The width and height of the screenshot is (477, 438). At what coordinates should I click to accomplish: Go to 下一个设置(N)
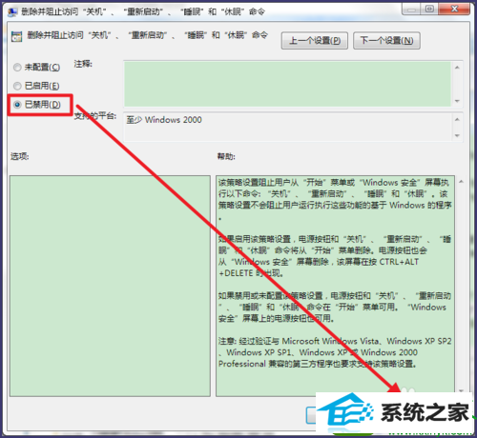386,41
